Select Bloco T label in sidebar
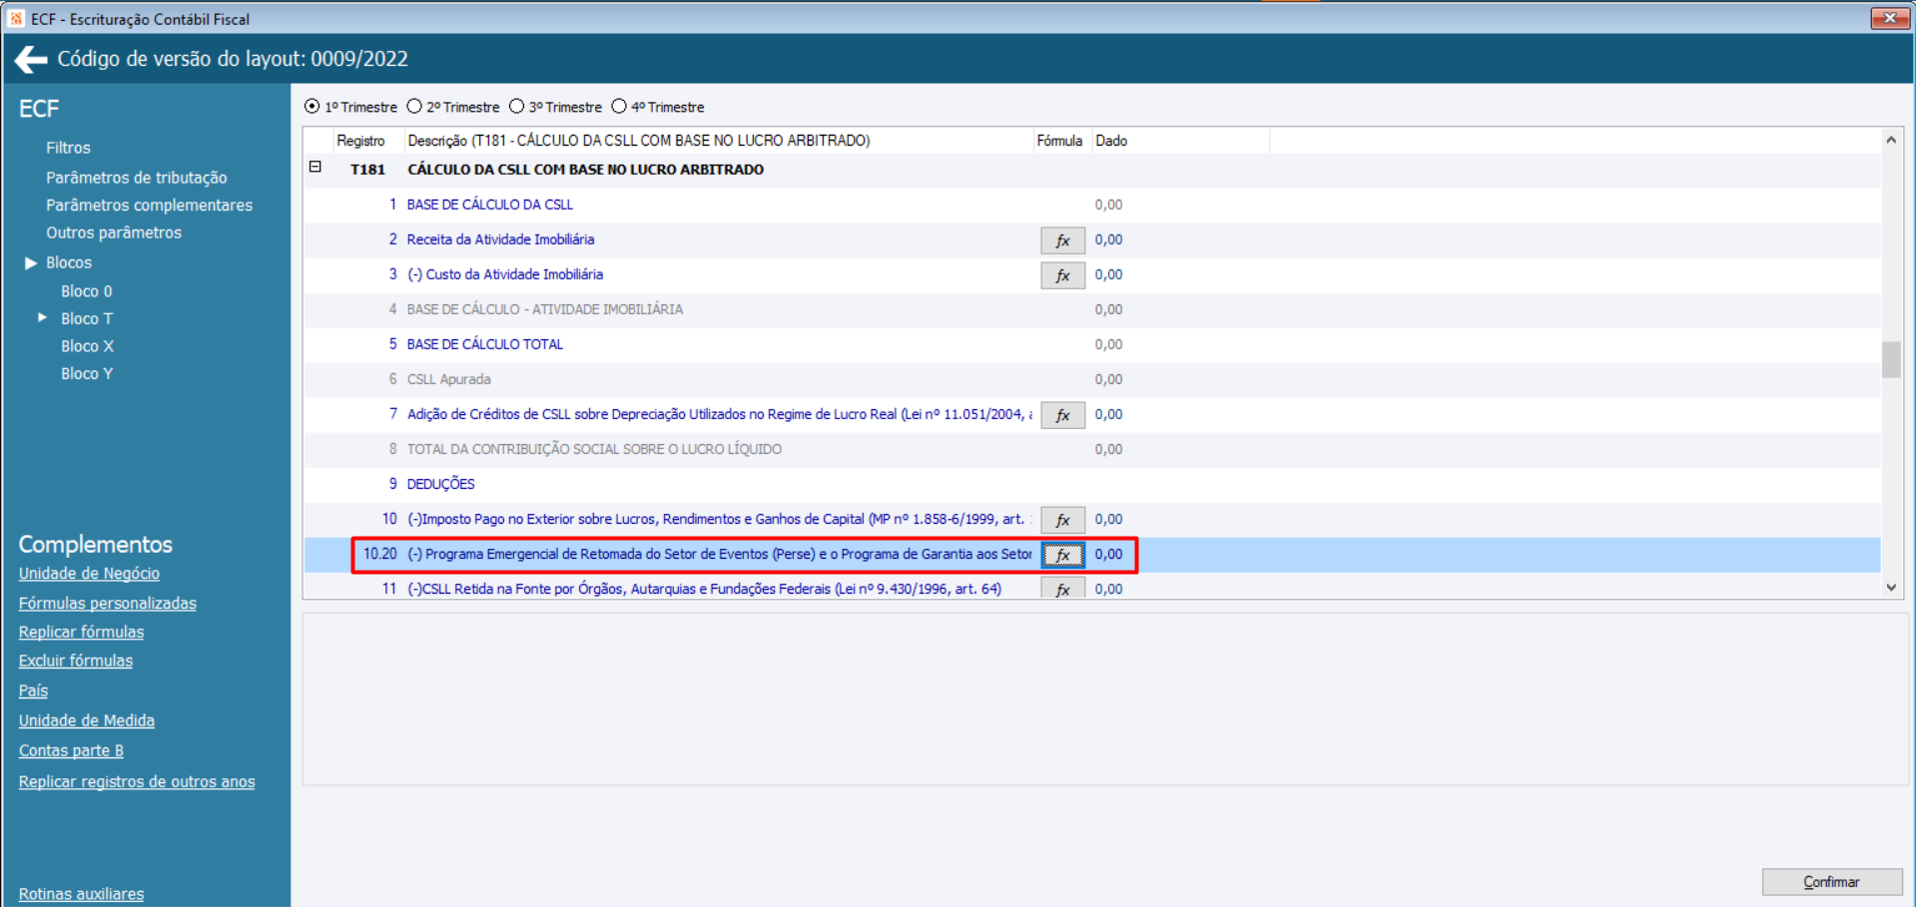Viewport: 1916px width, 907px height. pos(87,318)
